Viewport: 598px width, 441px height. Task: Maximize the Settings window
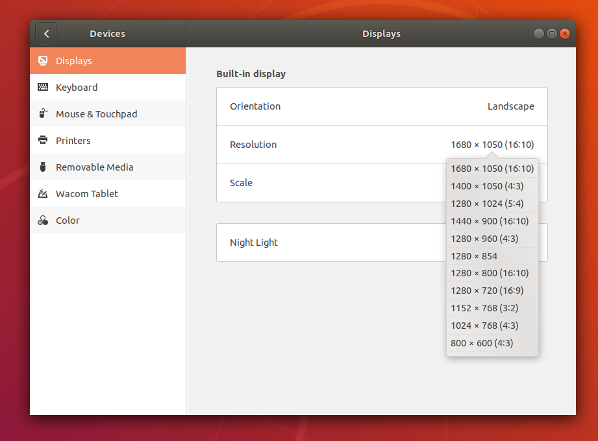pos(551,34)
